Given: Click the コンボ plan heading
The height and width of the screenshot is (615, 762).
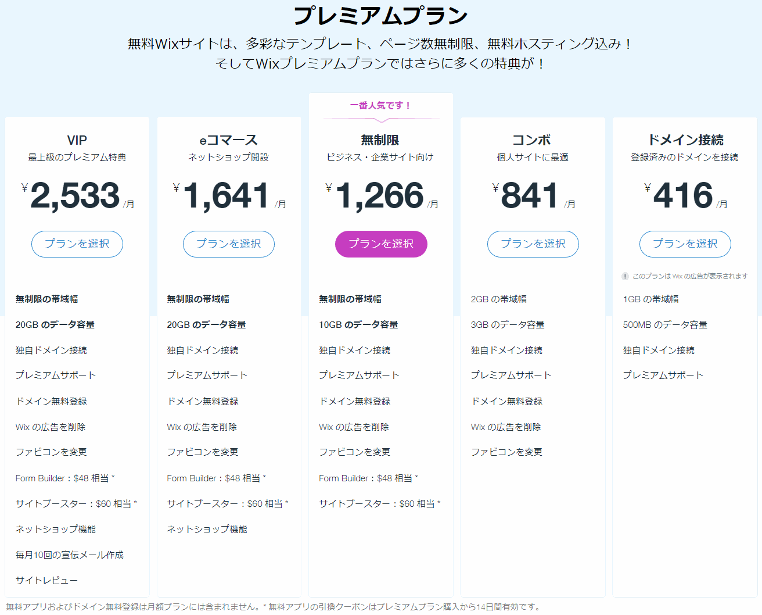Looking at the screenshot, I should pyautogui.click(x=532, y=140).
